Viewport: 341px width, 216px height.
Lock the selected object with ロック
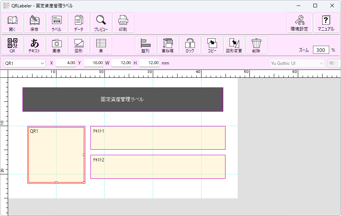point(189,45)
